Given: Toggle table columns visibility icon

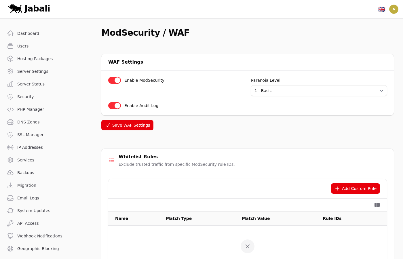Looking at the screenshot, I should 377,205.
